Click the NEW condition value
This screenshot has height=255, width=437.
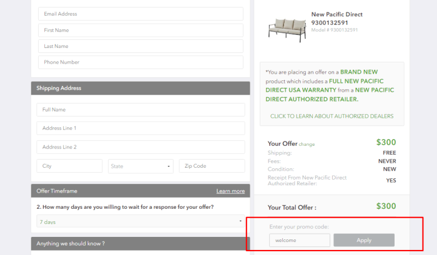(x=390, y=169)
